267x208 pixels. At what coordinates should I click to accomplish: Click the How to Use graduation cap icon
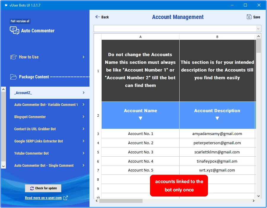click(13, 57)
